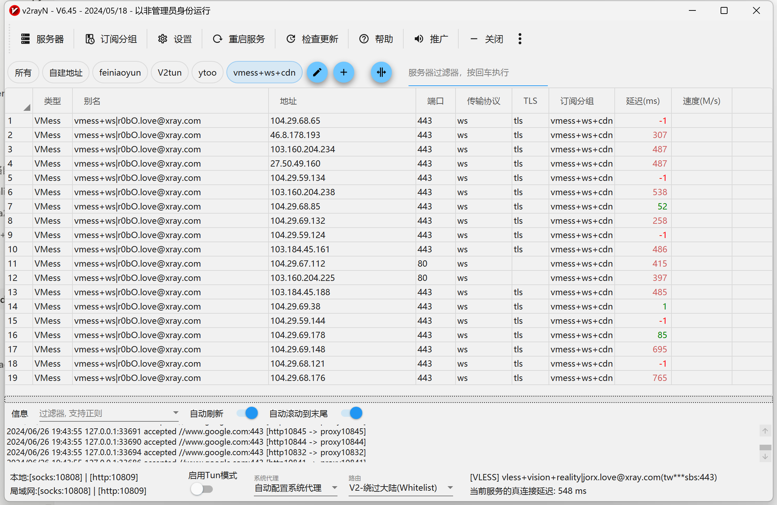Image resolution: width=777 pixels, height=505 pixels.
Task: Click the pencil edit subscription group icon
Action: pyautogui.click(x=317, y=72)
